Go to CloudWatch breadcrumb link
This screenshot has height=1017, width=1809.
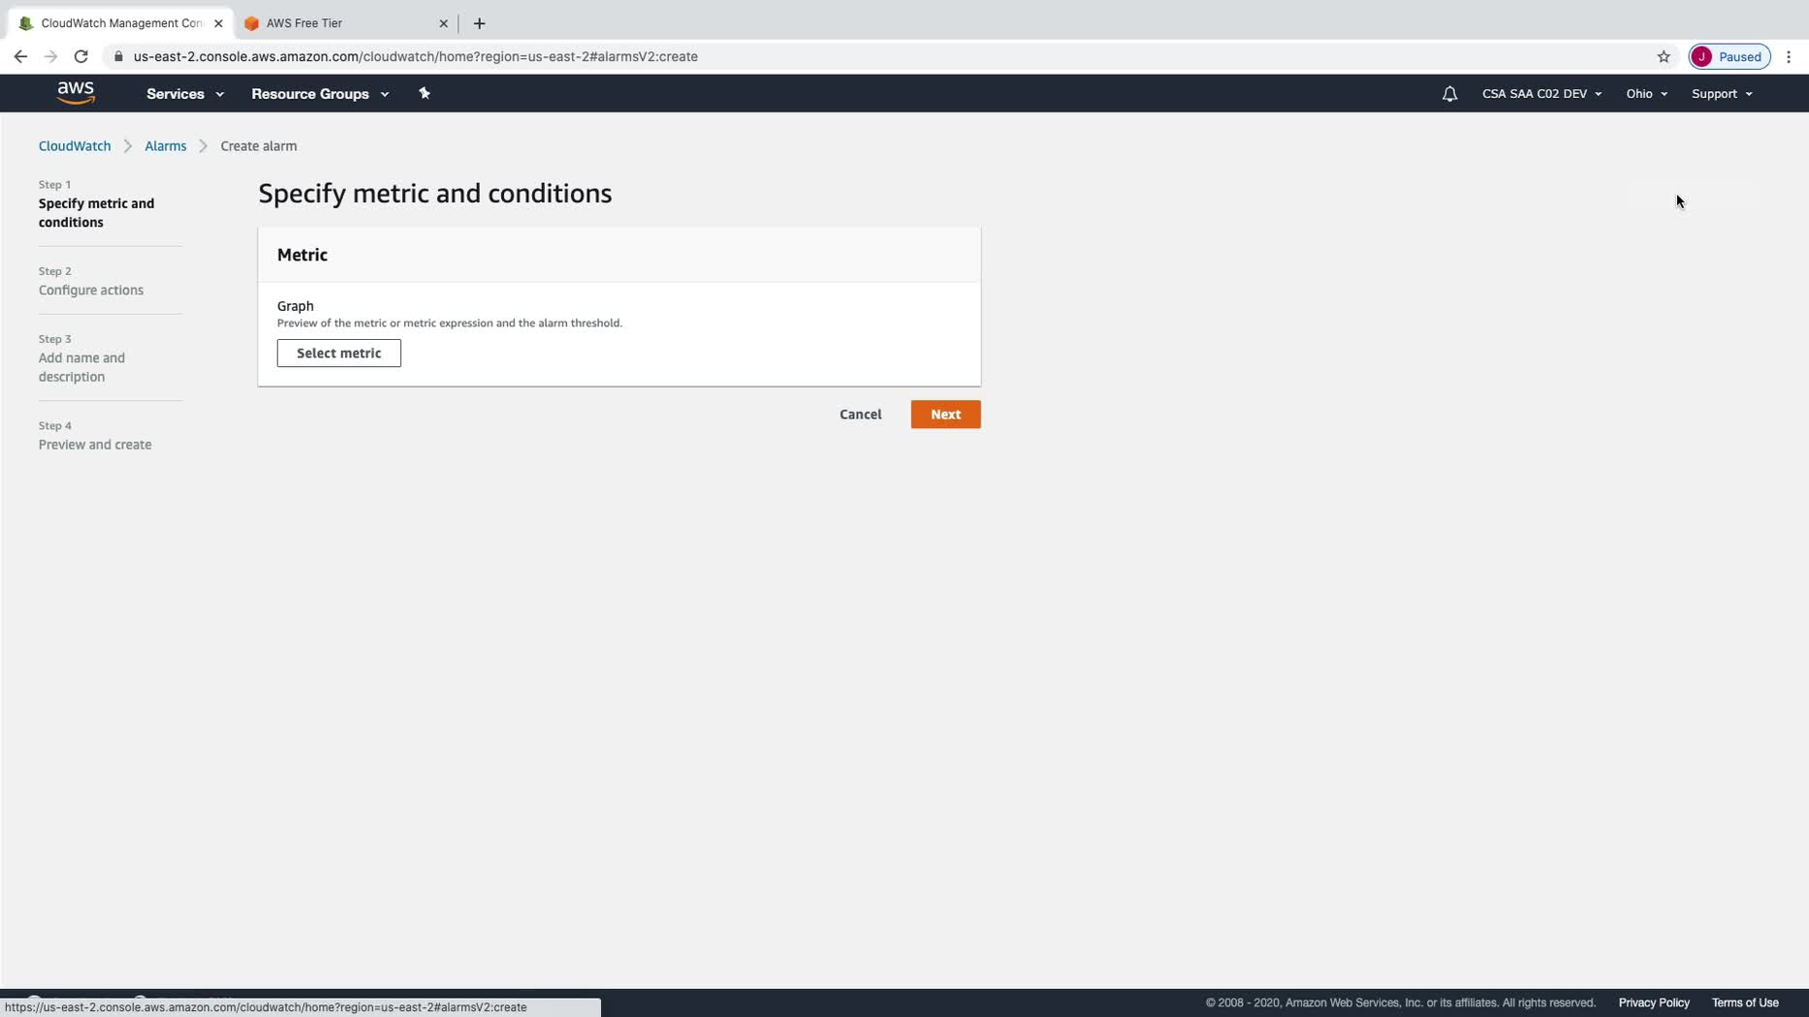(75, 146)
